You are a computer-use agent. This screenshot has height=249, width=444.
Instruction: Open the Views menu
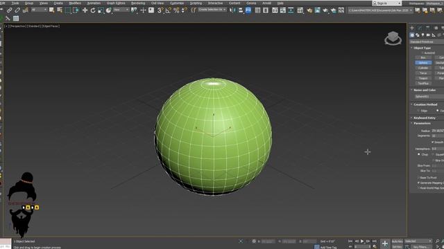(x=43, y=3)
